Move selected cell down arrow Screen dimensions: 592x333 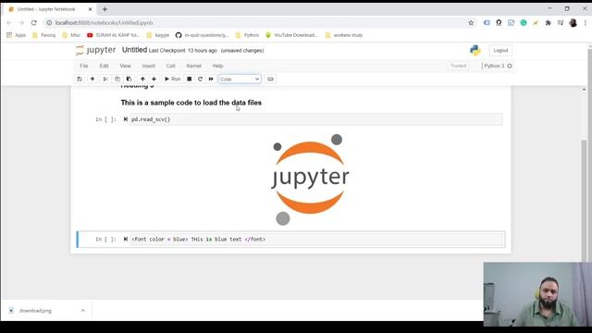154,79
